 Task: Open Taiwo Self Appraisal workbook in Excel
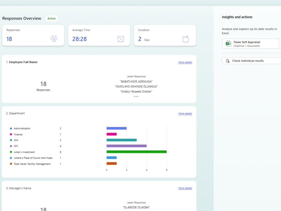tap(251, 44)
